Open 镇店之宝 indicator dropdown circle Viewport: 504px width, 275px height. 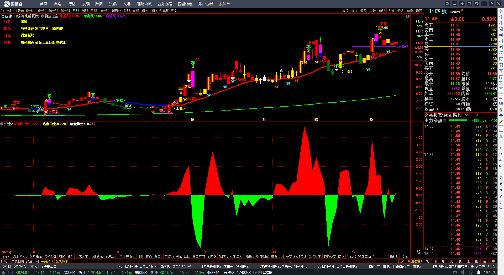pyautogui.click(x=42, y=16)
